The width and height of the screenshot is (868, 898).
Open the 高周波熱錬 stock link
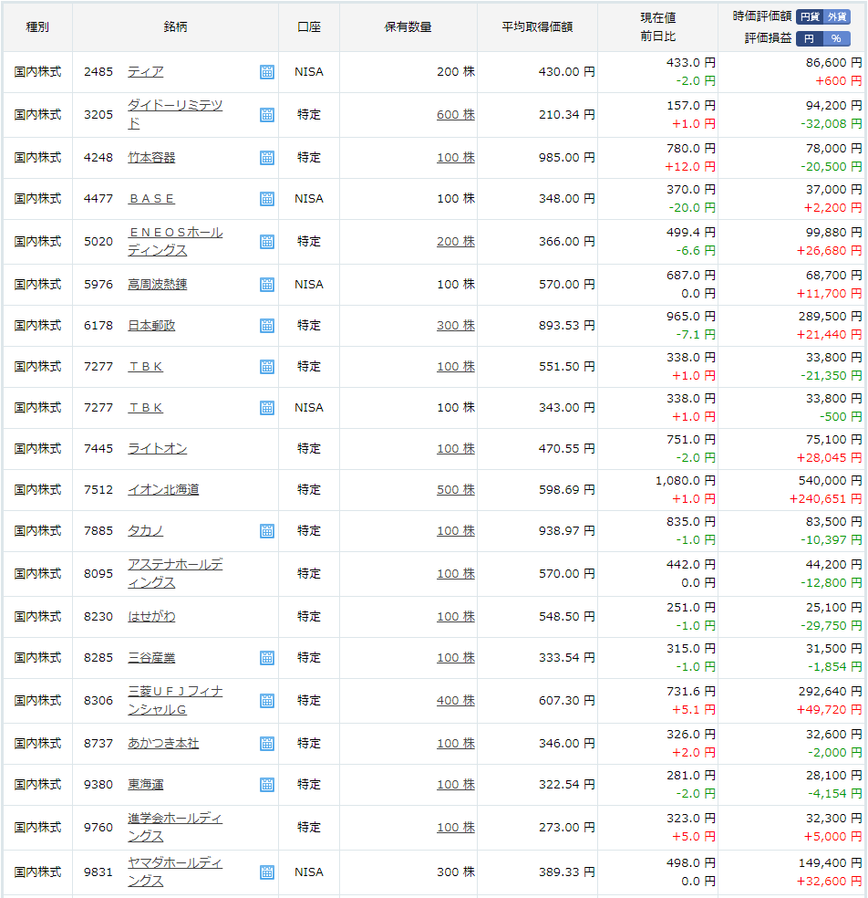(x=158, y=285)
